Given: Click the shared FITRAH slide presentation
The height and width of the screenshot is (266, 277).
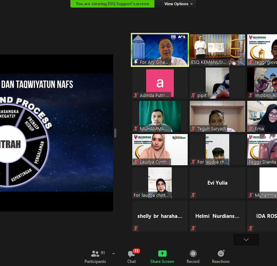Looking at the screenshot, I should coord(56,133).
